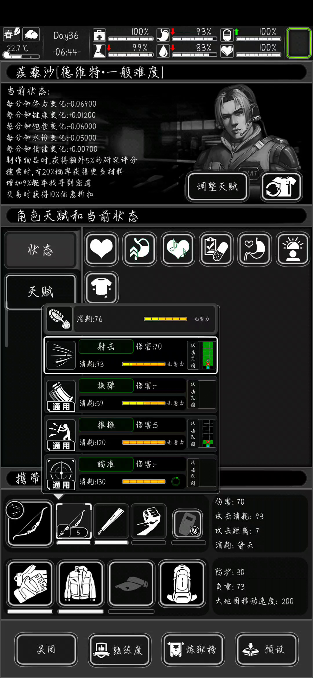Open the backpack equipment slot
313x678 pixels.
click(182, 584)
